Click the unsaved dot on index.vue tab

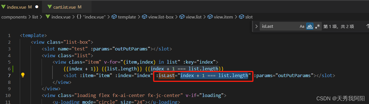click(37, 7)
